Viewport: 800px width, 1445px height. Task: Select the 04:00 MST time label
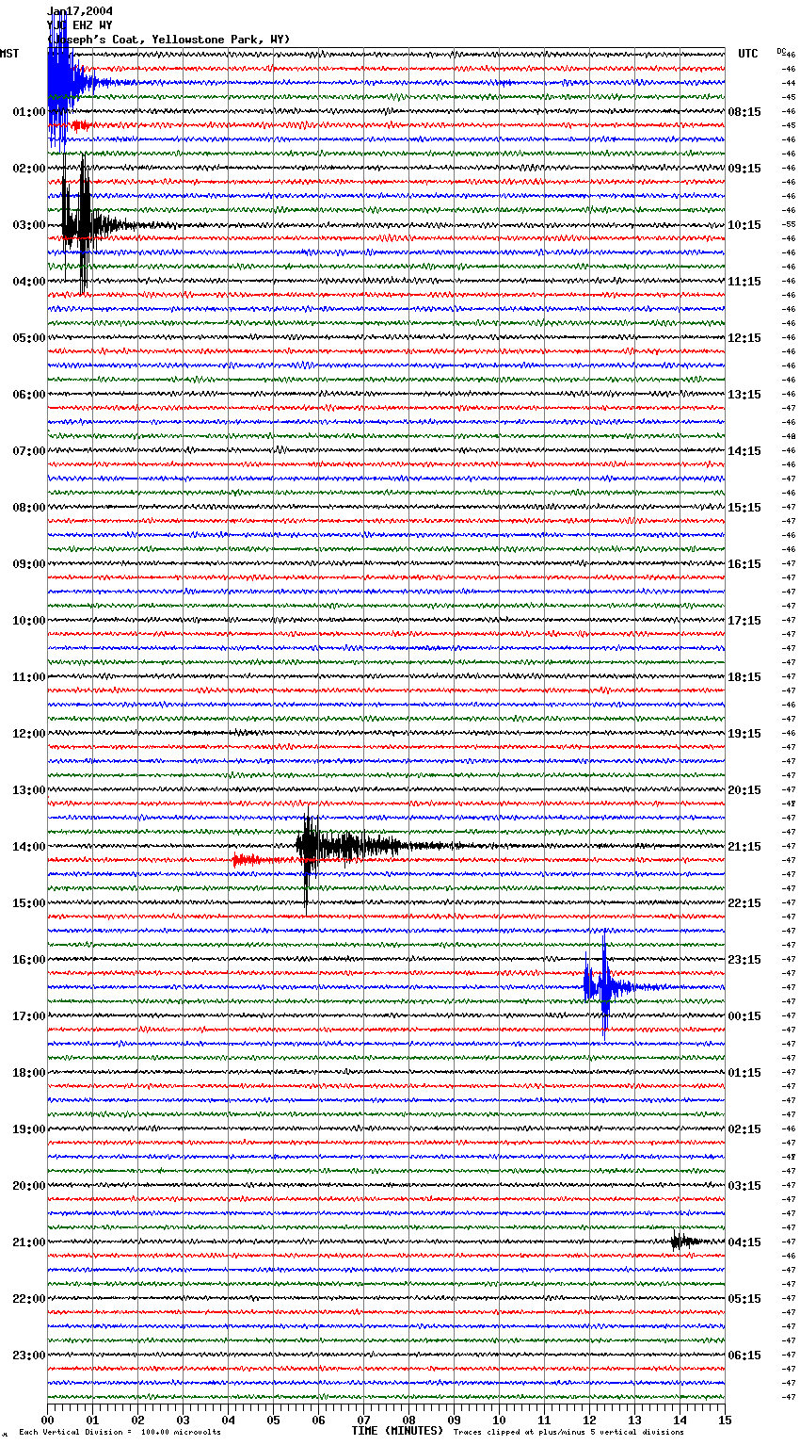click(29, 282)
